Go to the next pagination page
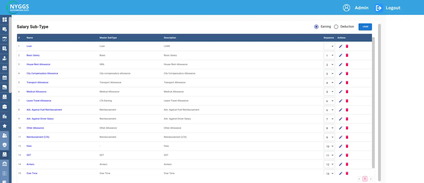Viewport: 424px width, 183px height. [x=370, y=179]
